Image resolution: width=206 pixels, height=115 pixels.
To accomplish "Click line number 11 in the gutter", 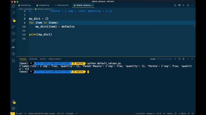I will click(24, 31).
